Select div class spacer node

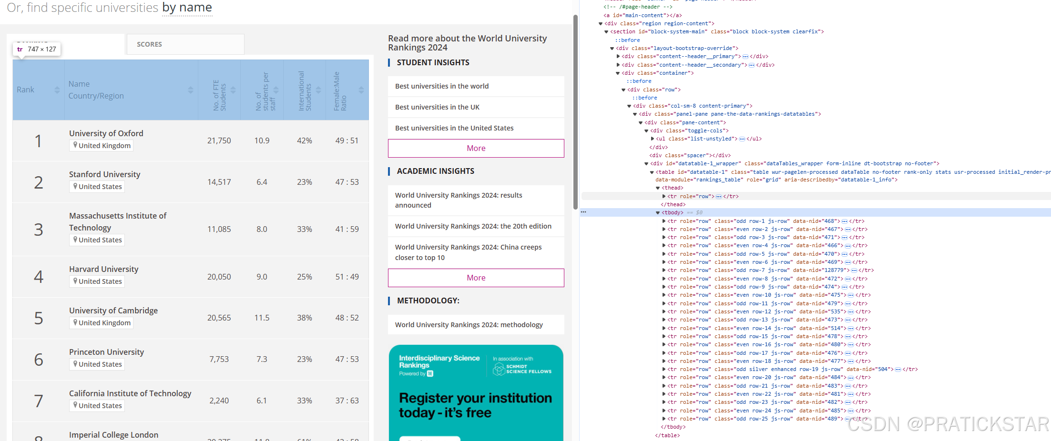coord(690,156)
